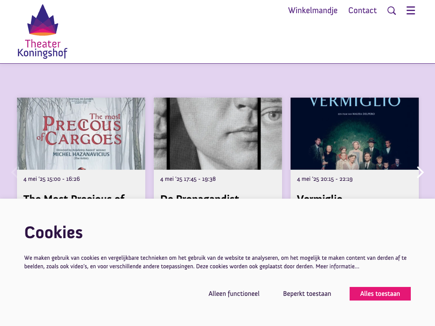Follow the Meer informatie link
The image size is (435, 326).
337,267
